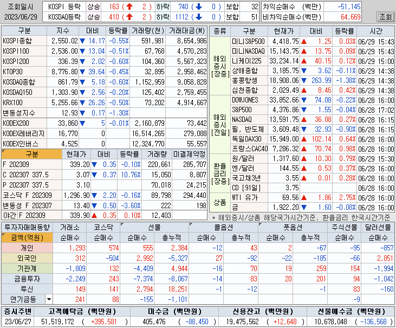
Task: Click the KOSPI falling blue arrow icon
Action: [x=199, y=7]
